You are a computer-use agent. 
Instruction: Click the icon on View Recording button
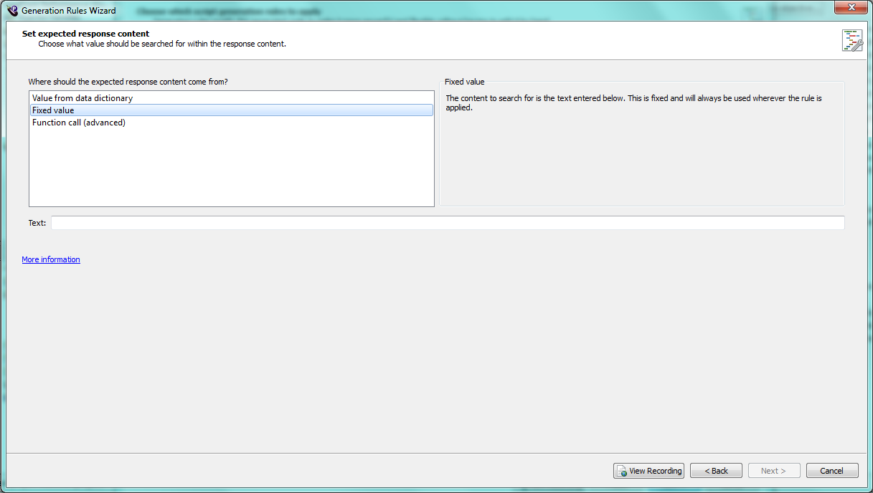(621, 472)
